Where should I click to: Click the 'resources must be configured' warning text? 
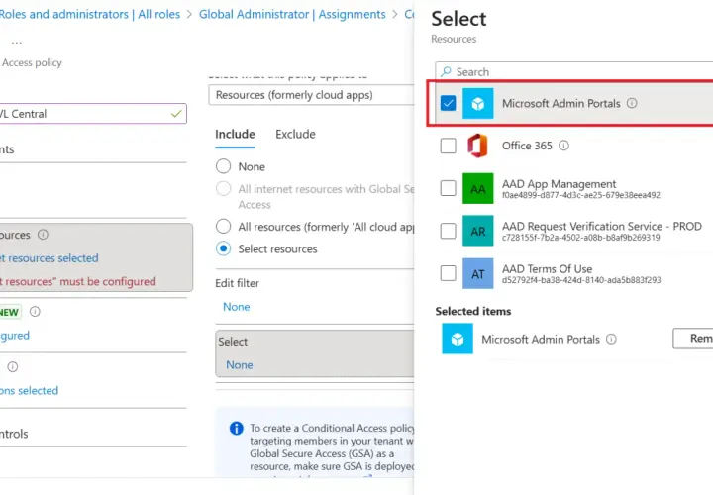coord(78,282)
